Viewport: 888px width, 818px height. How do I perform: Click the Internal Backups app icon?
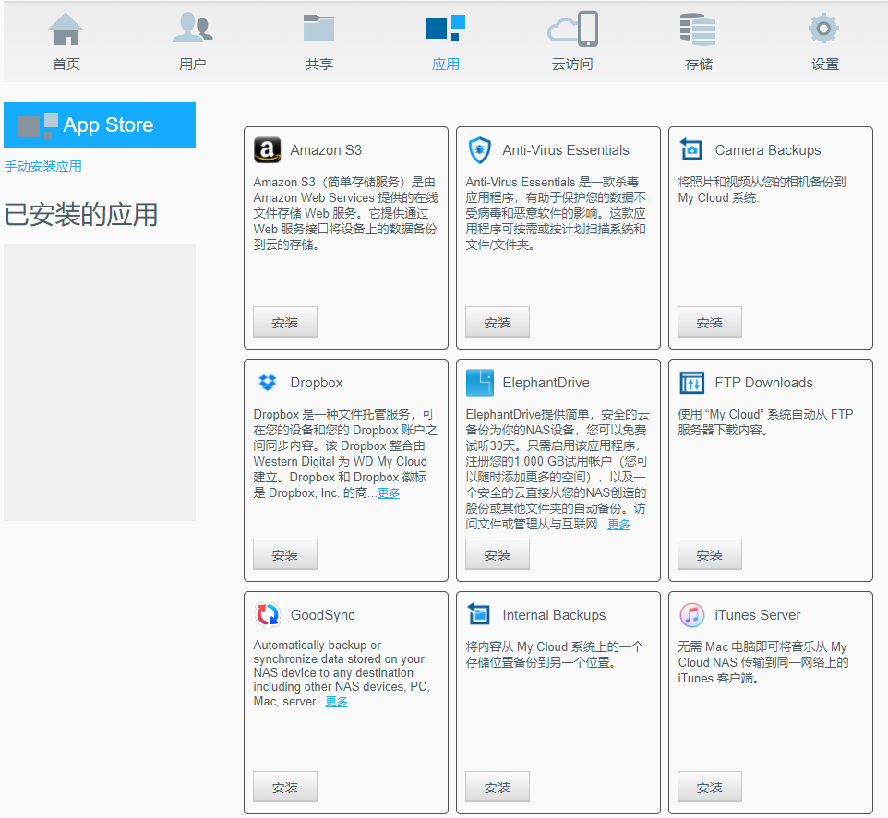(479, 614)
